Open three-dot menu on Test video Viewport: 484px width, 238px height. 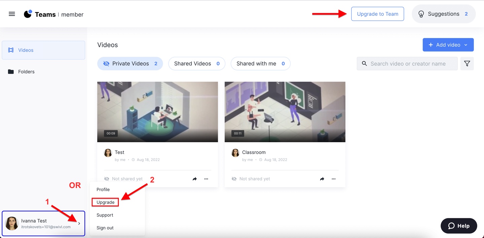click(x=206, y=179)
